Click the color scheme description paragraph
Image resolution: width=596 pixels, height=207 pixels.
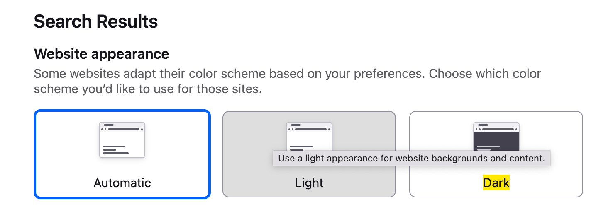pyautogui.click(x=287, y=82)
